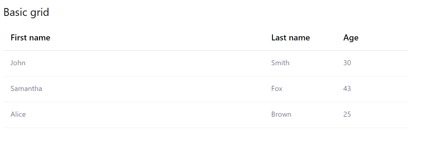The height and width of the screenshot is (155, 431).
Task: Click the age cell showing 30
Action: [x=347, y=63]
